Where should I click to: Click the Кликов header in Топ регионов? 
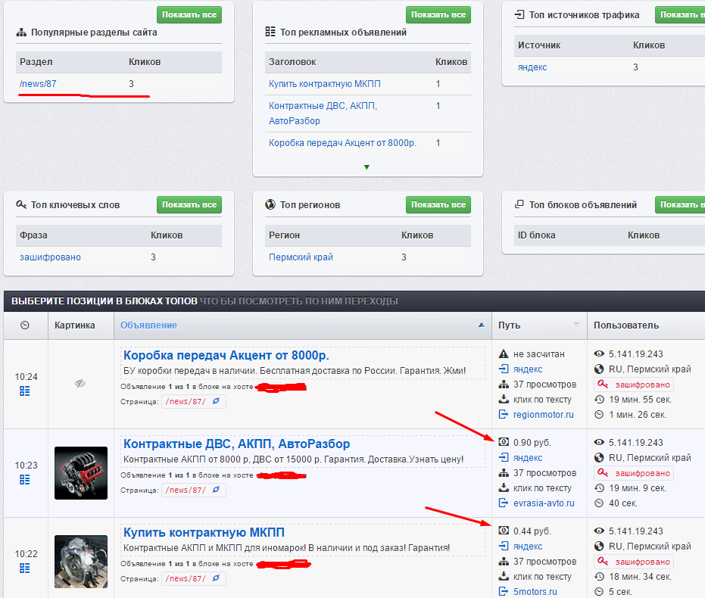(x=417, y=235)
